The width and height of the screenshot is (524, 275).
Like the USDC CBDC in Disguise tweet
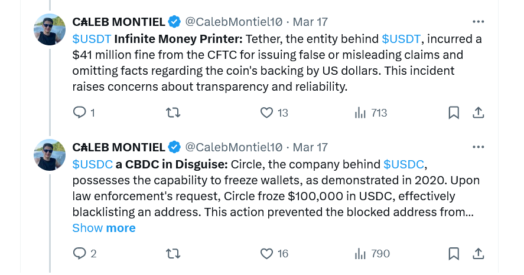[x=267, y=254]
